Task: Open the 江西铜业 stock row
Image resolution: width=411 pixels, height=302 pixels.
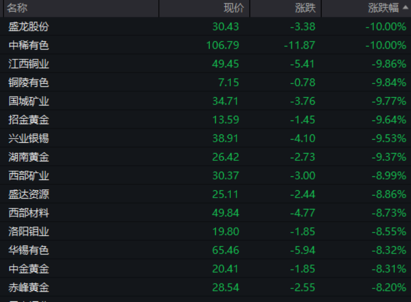Action: [205, 64]
